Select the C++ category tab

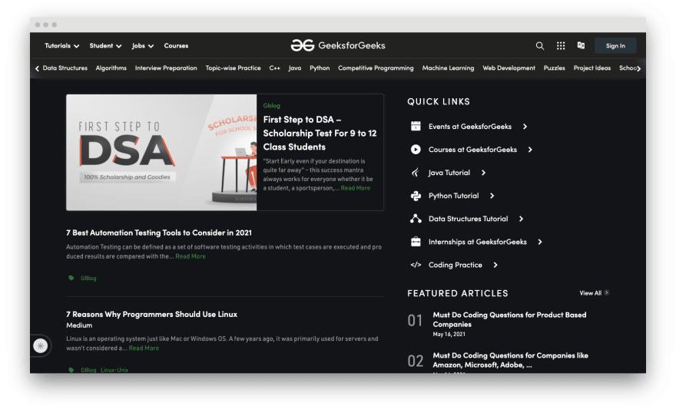click(x=275, y=68)
